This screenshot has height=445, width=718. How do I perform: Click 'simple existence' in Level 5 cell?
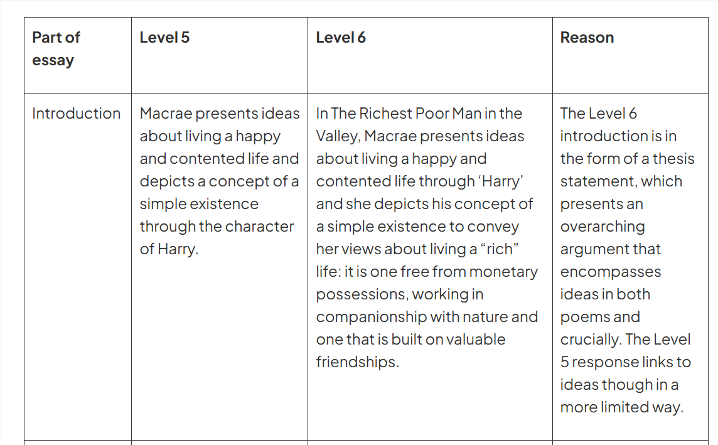tap(199, 204)
